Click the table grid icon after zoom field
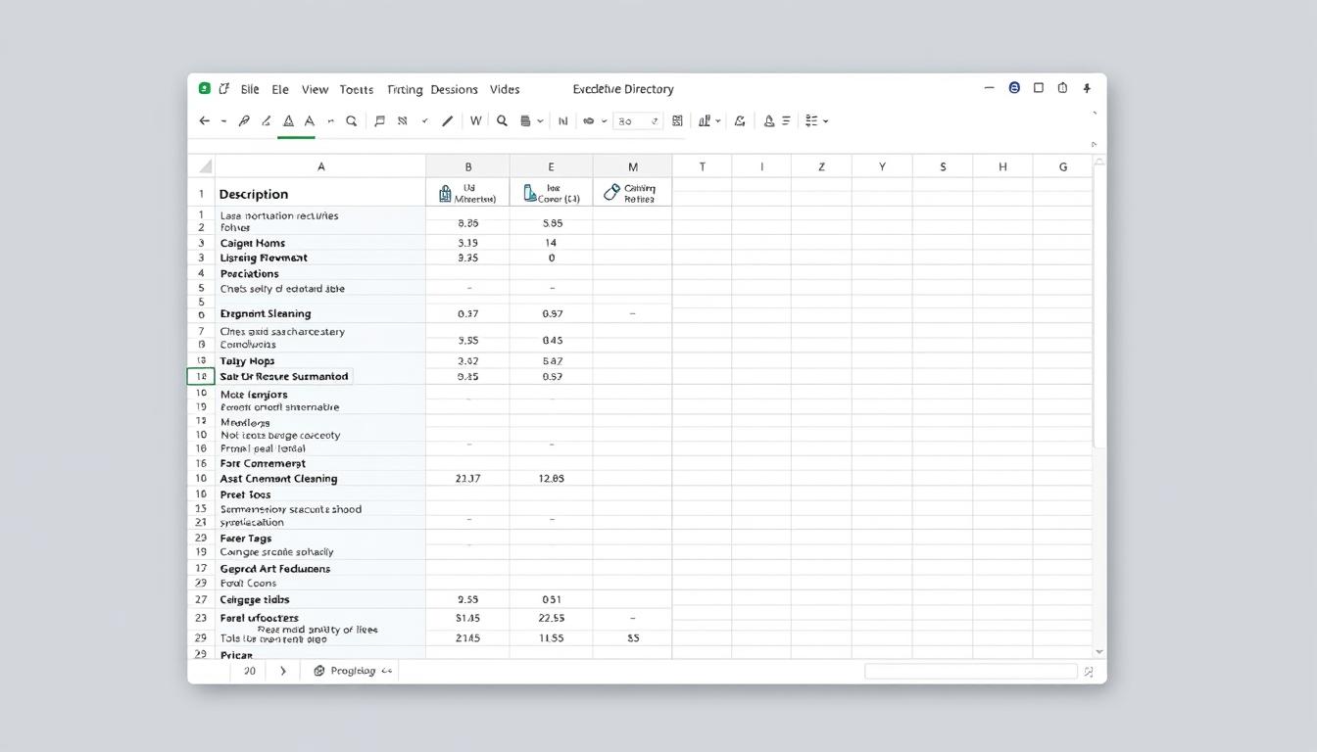Viewport: 1317px width, 752px height. tap(677, 121)
